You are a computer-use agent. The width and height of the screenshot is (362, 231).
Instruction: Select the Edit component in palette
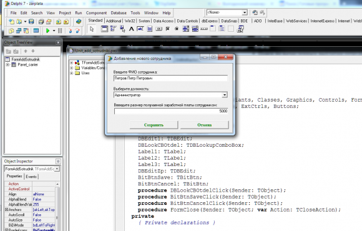tap(140, 29)
